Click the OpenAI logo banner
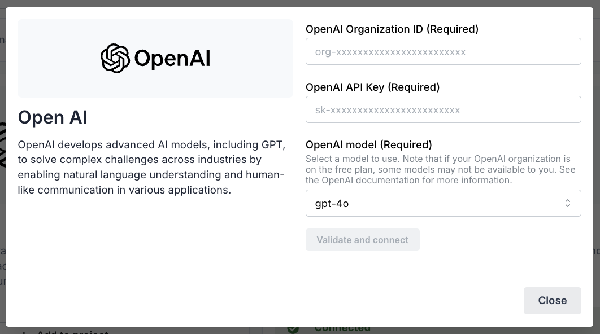600x334 pixels. pos(155,59)
